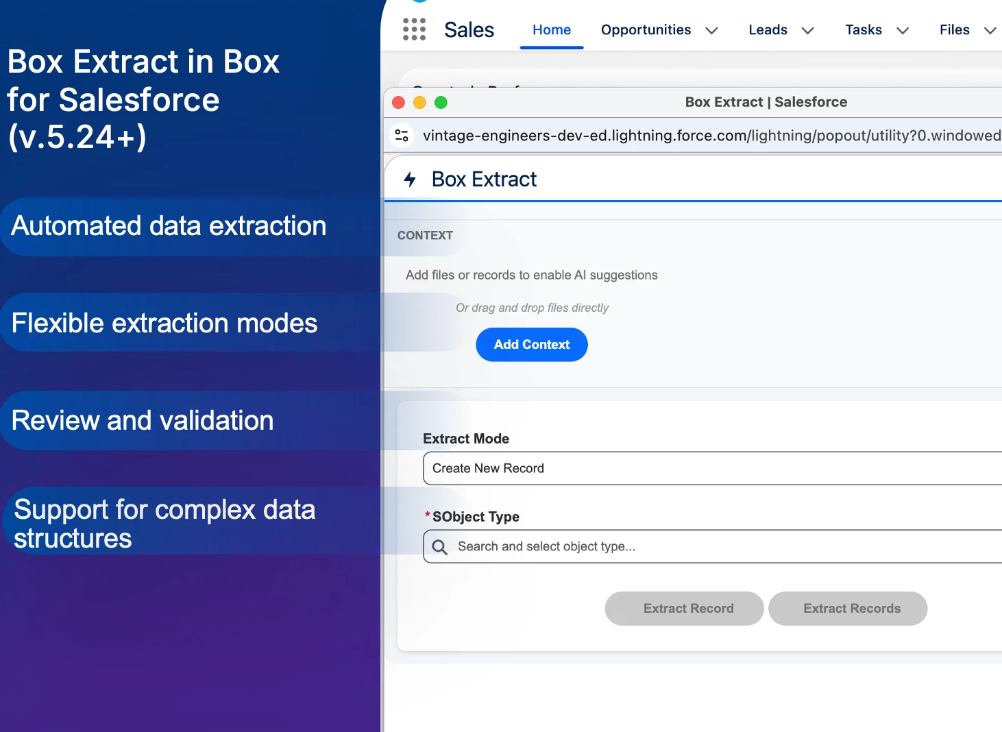The width and height of the screenshot is (1002, 732).
Task: Expand the Files dropdown chevron
Action: pyautogui.click(x=990, y=30)
